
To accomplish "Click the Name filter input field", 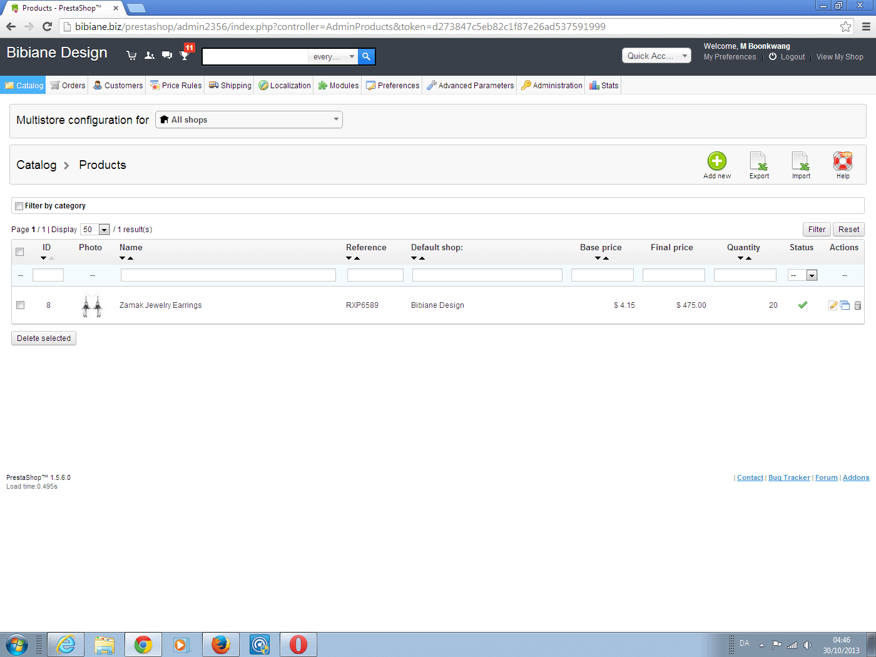I will 228,275.
